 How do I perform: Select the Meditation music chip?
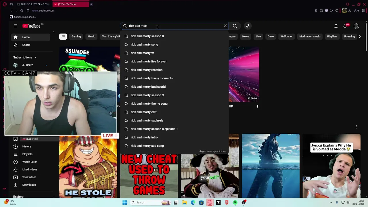click(310, 37)
